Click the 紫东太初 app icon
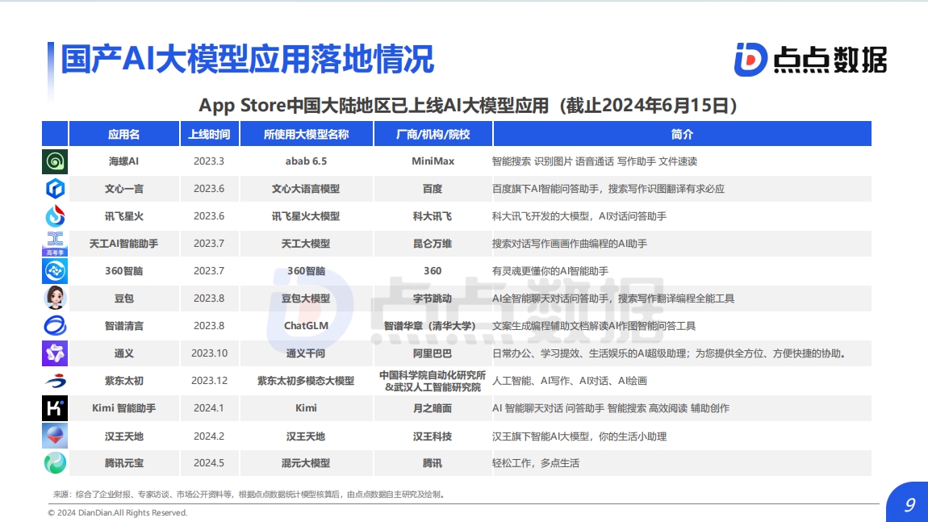 (x=55, y=381)
